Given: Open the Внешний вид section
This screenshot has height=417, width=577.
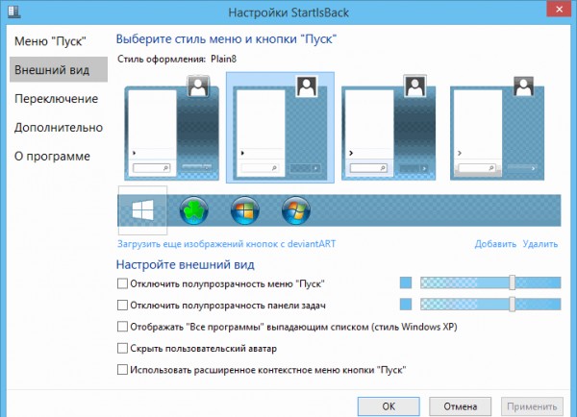Looking at the screenshot, I should 59,69.
